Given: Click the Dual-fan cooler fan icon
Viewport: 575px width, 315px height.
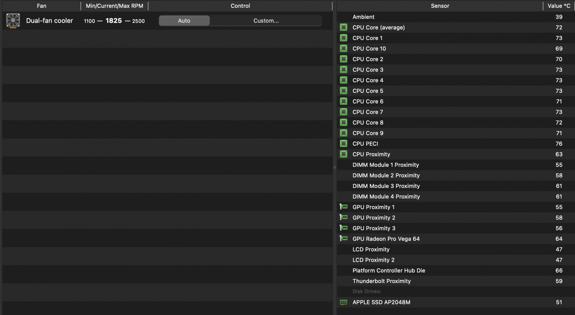Looking at the screenshot, I should [13, 21].
